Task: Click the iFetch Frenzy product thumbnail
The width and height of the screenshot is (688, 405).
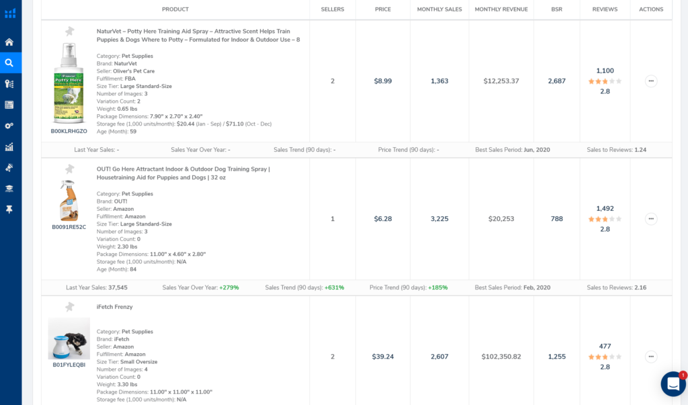Action: coord(69,339)
